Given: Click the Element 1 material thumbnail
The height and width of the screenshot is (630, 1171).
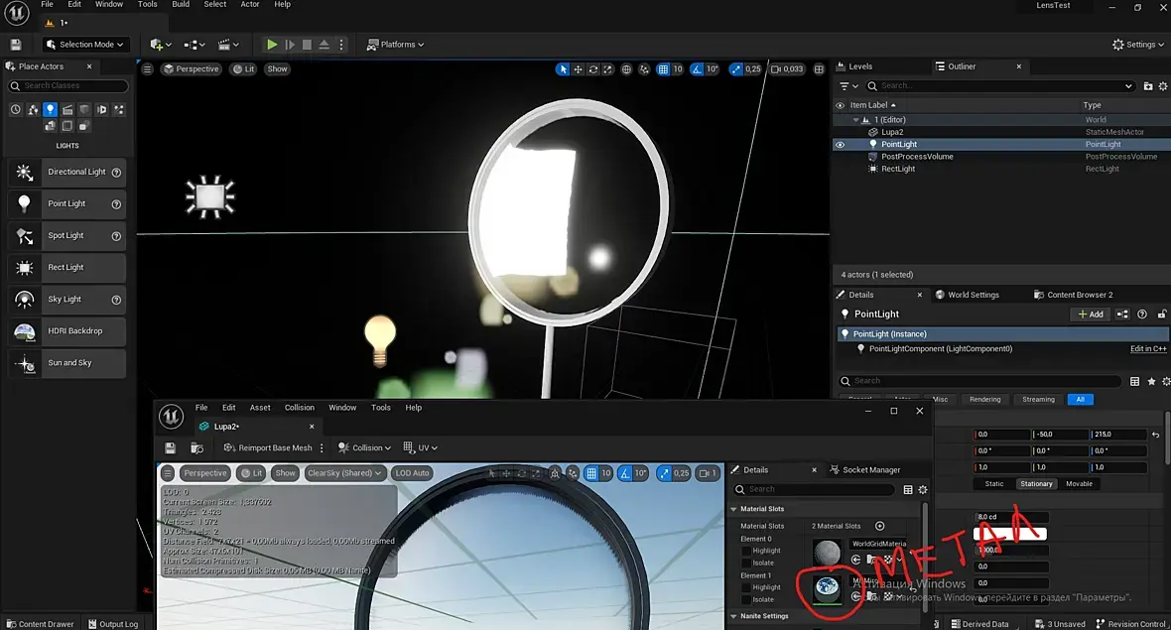Looking at the screenshot, I should [826, 587].
